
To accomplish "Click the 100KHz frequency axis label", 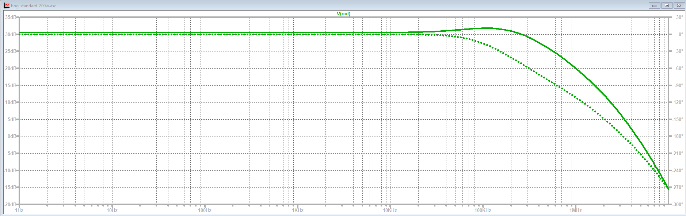I will [483, 210].
